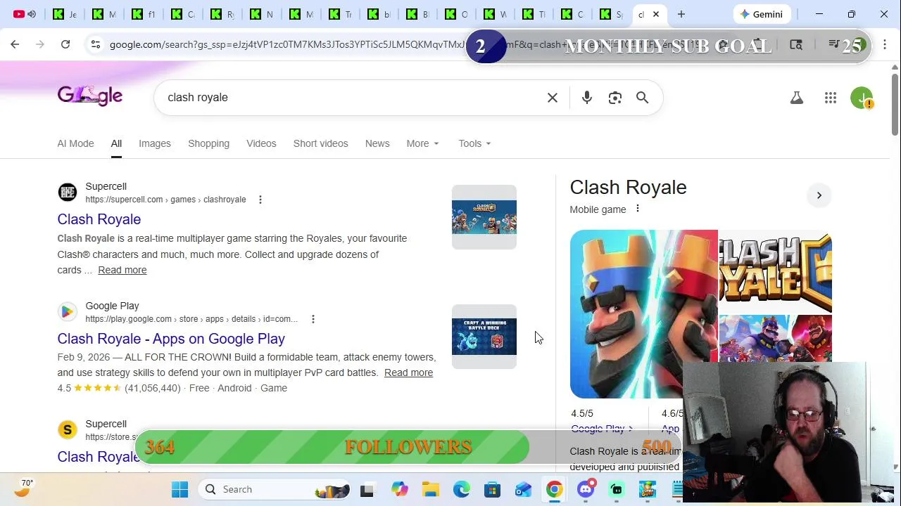Click the Mobile game subtitle text
901x506 pixels.
[x=598, y=209]
